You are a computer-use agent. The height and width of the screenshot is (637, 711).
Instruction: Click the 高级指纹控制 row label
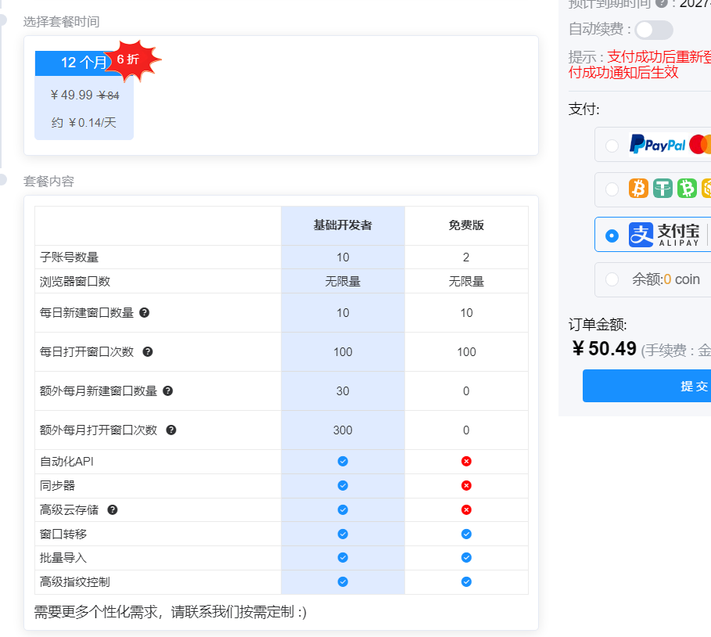pyautogui.click(x=75, y=581)
